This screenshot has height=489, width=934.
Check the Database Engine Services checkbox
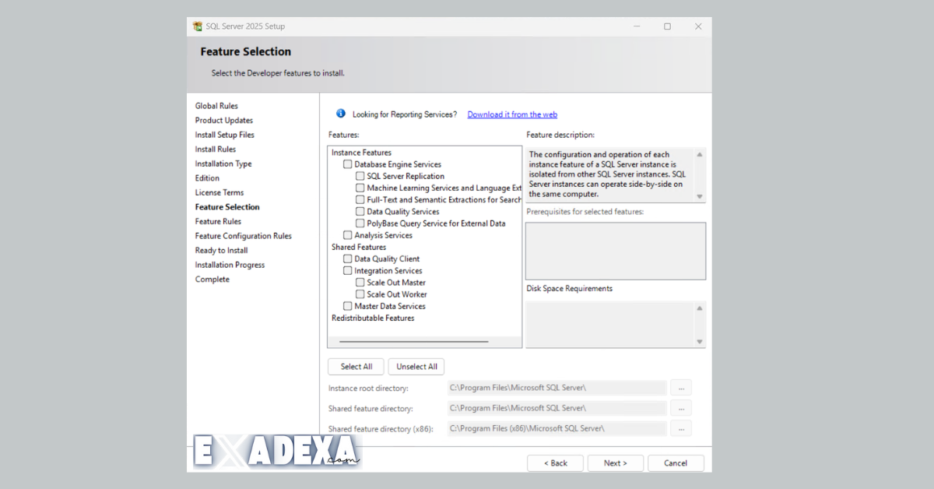(347, 164)
